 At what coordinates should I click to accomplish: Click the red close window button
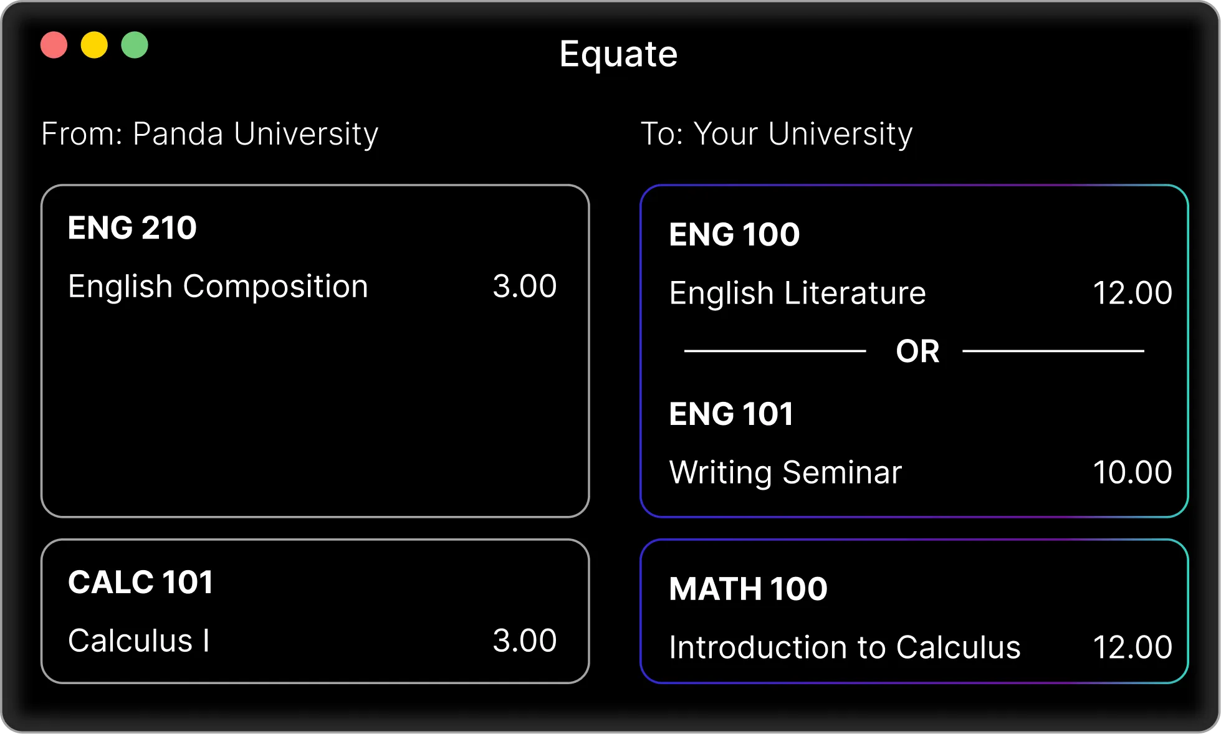(x=54, y=45)
